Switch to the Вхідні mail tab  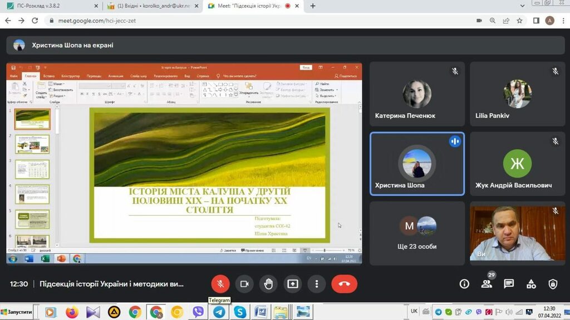tap(150, 6)
